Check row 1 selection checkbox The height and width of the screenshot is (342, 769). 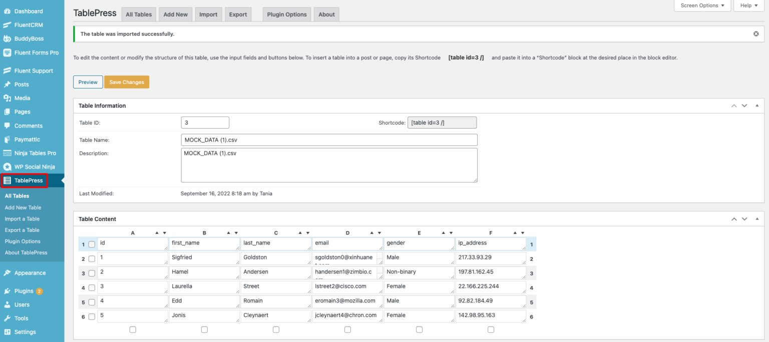pos(92,244)
